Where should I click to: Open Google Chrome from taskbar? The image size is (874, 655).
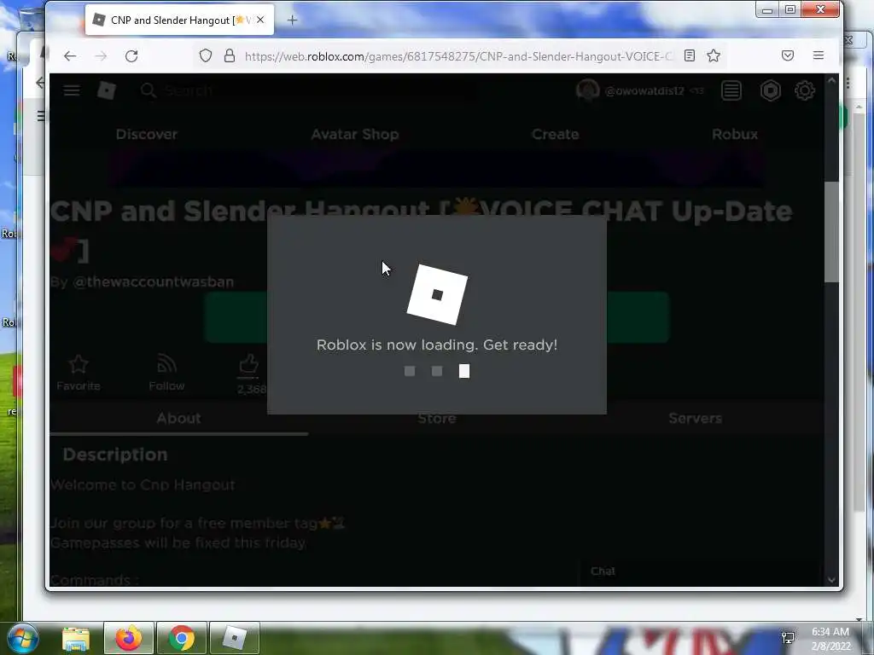point(182,638)
